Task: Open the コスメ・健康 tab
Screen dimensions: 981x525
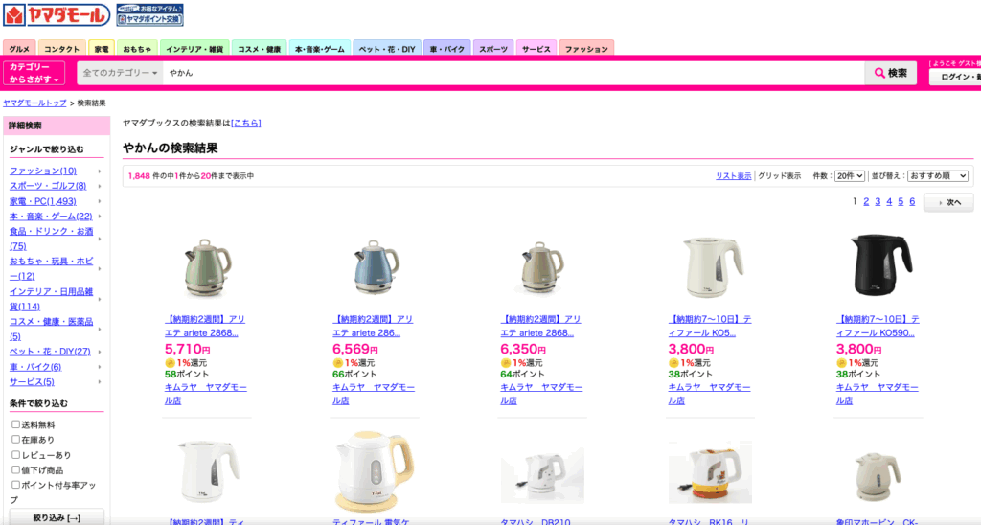Action: tap(259, 49)
